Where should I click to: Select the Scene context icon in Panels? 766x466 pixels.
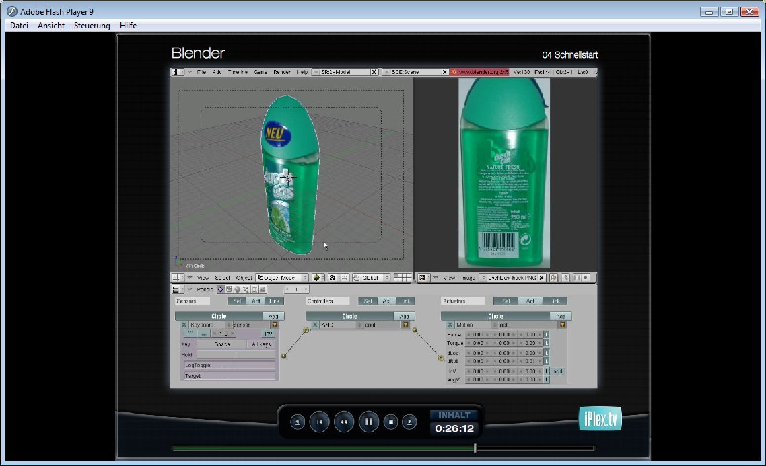[263, 289]
